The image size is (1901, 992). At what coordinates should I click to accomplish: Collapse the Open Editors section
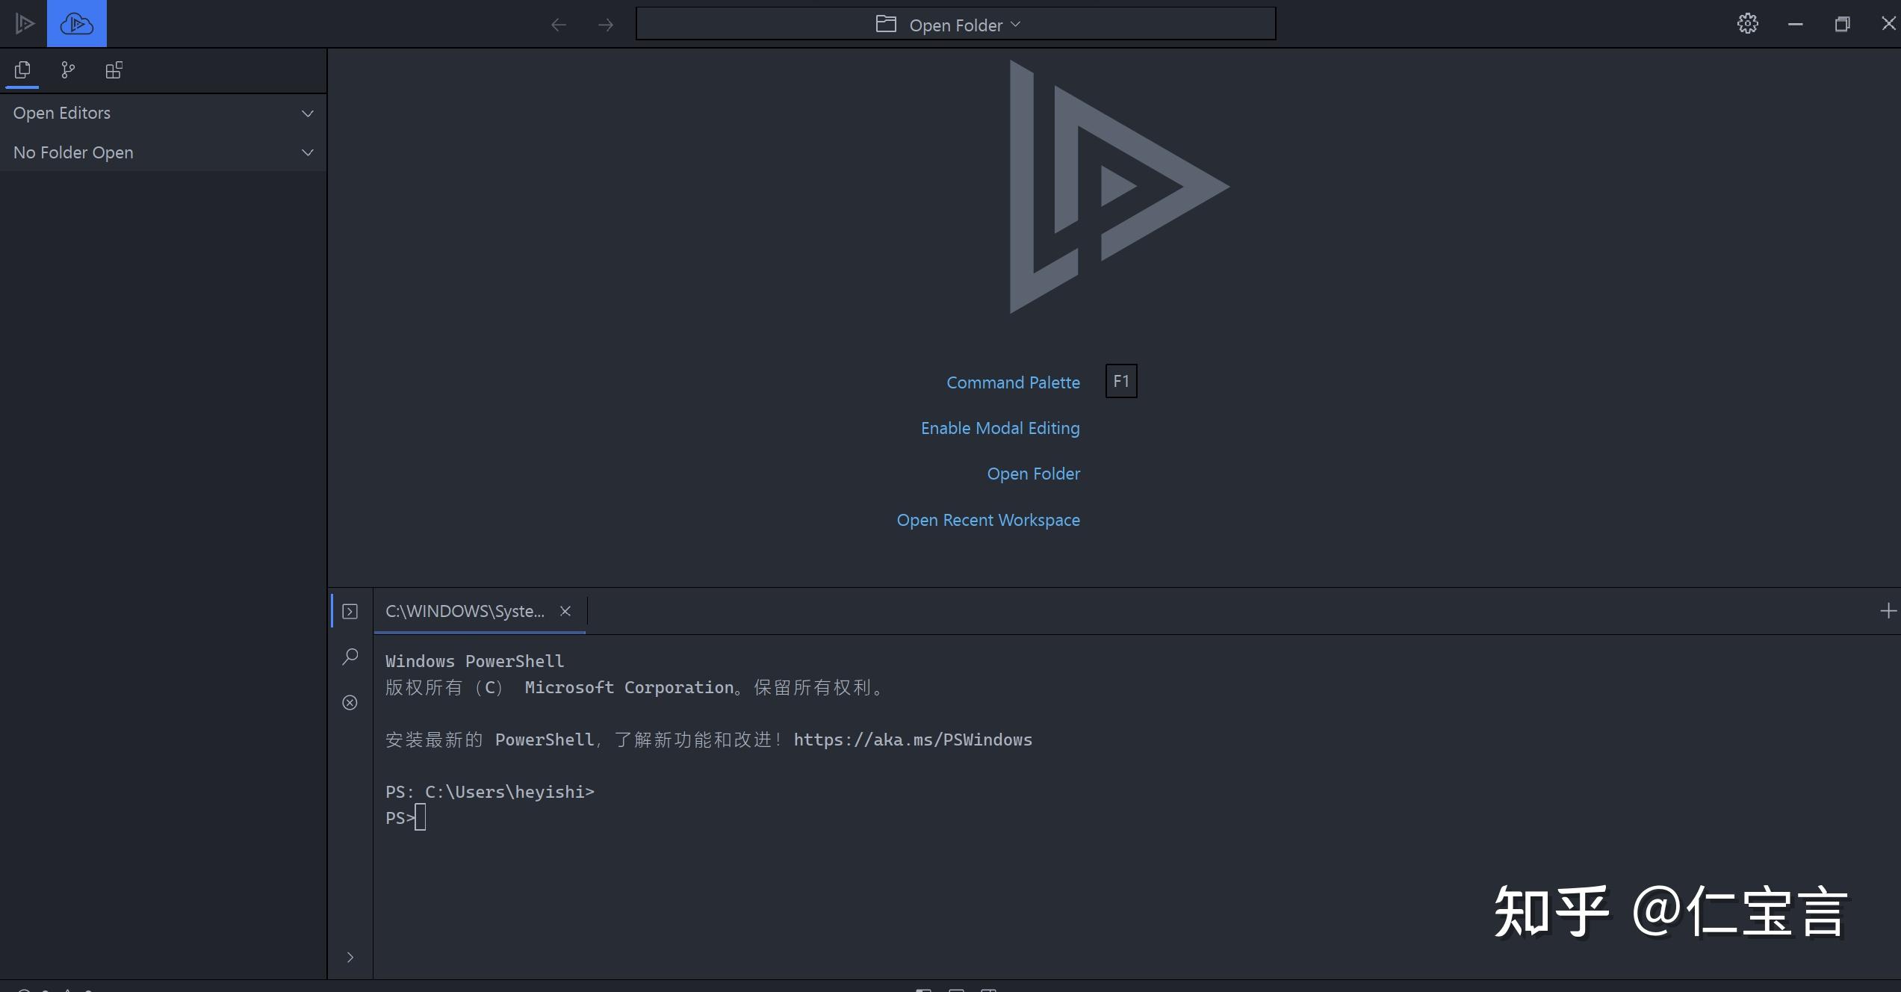point(307,114)
